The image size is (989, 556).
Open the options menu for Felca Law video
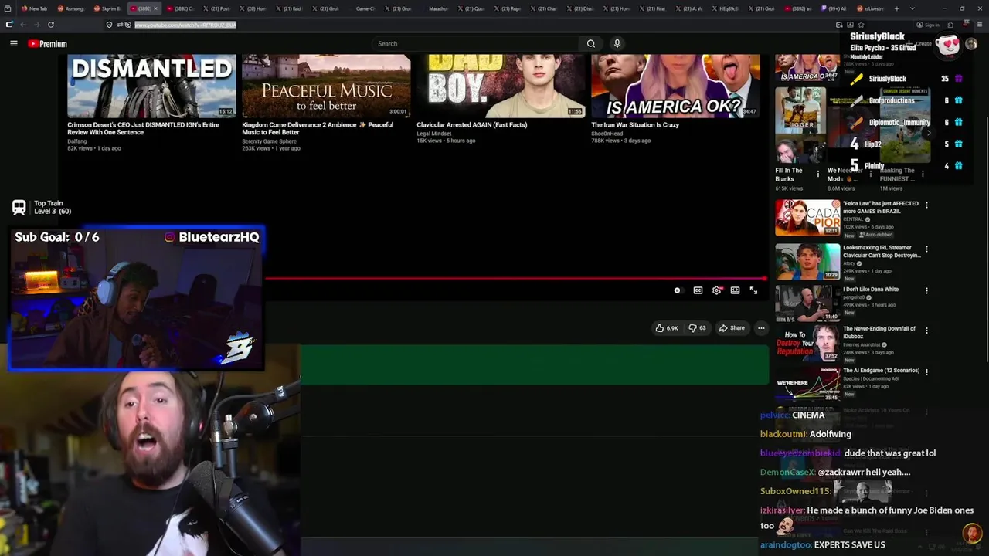pyautogui.click(x=926, y=205)
